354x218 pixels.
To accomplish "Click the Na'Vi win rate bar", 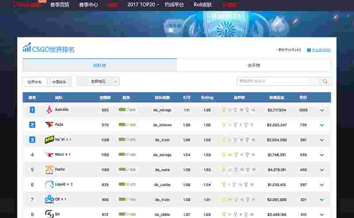I will click(122, 140).
